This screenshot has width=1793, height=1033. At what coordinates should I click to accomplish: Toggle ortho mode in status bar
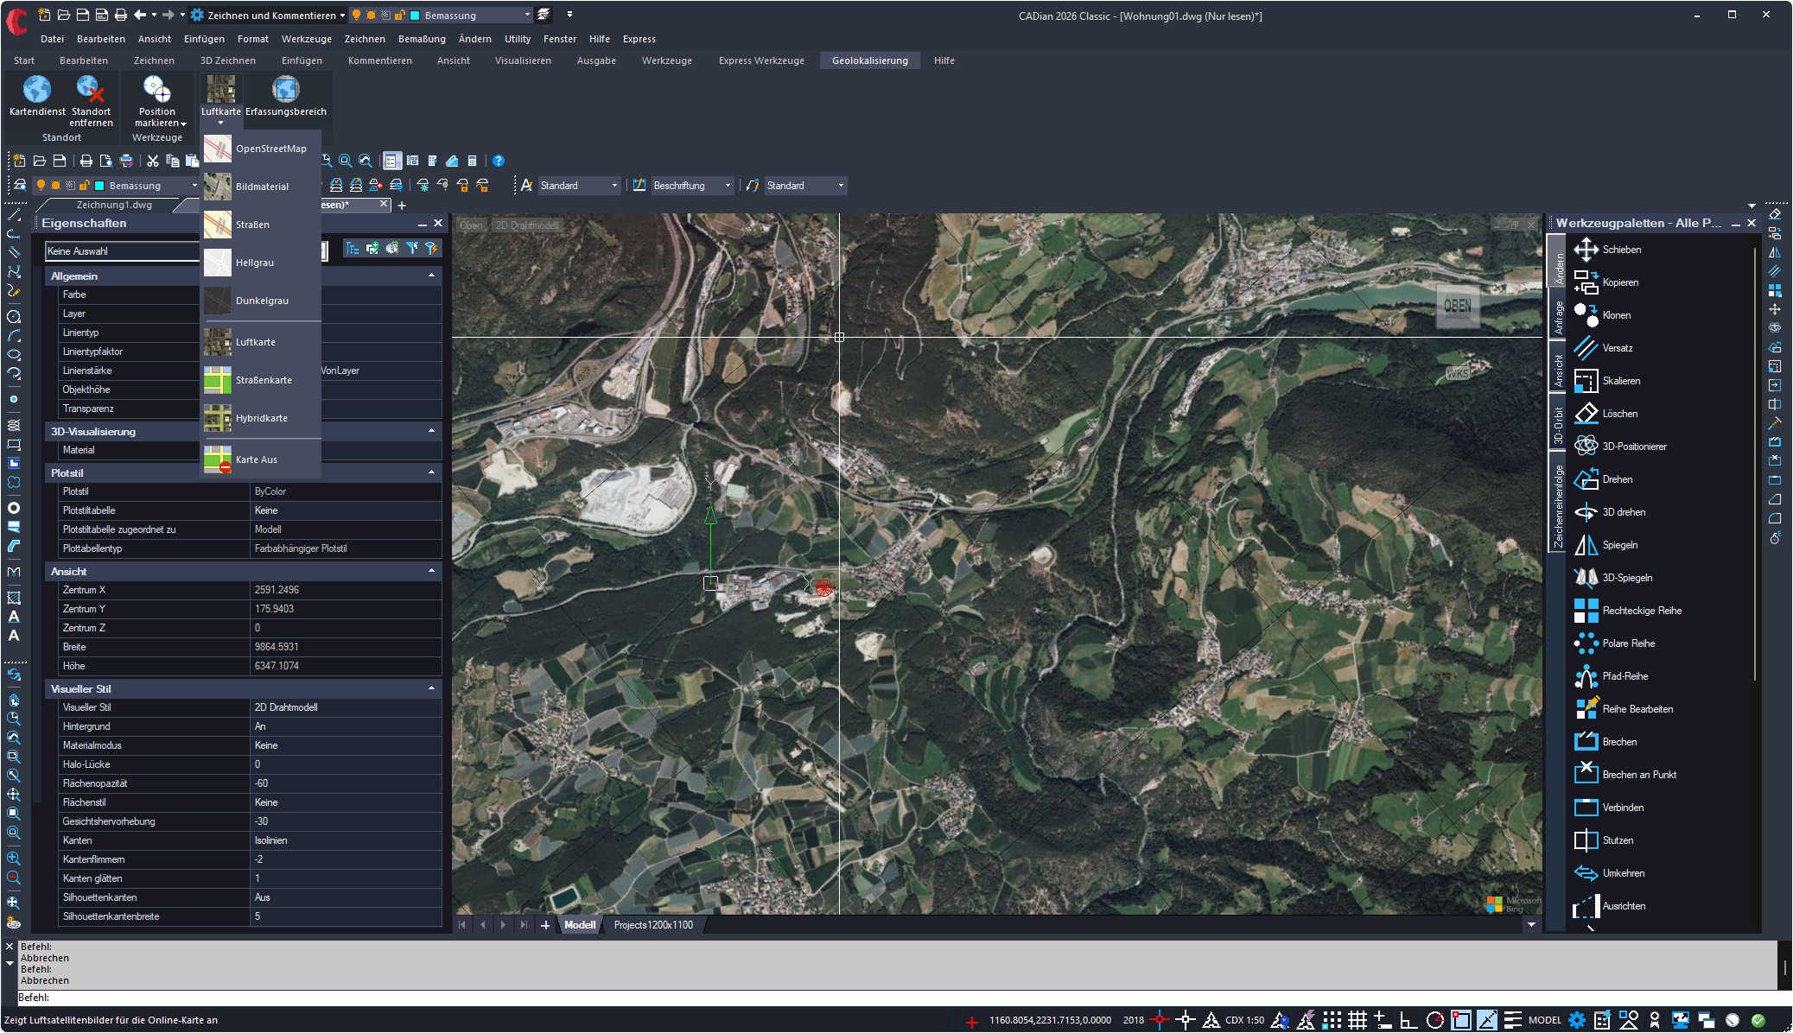(1408, 1020)
